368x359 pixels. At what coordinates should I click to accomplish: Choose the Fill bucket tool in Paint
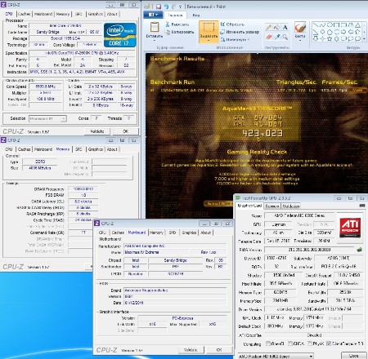coord(277,27)
